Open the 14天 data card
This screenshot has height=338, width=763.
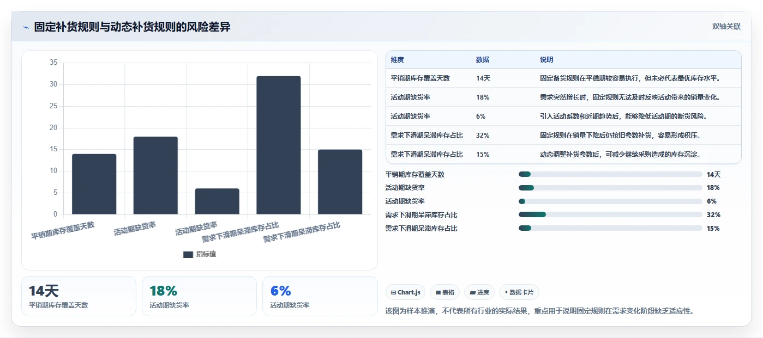tap(79, 296)
